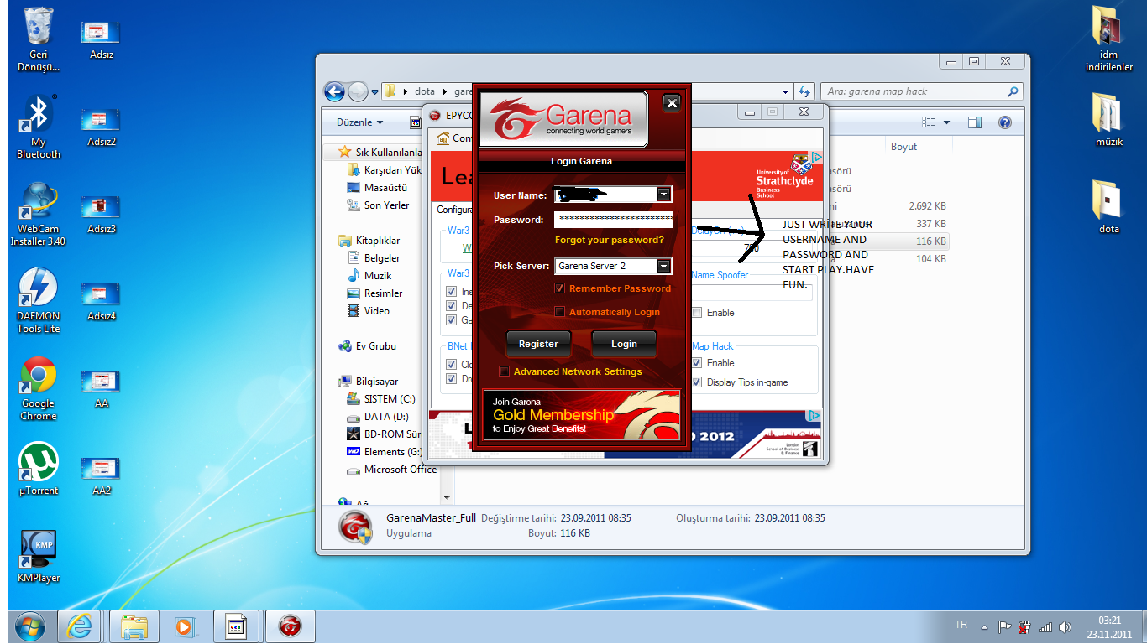
Task: Open the Düzenle dropdown menu
Action: click(x=360, y=122)
